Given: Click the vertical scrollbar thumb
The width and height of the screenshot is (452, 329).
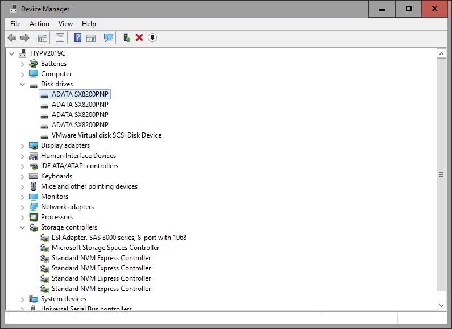Looking at the screenshot, I should (441, 174).
